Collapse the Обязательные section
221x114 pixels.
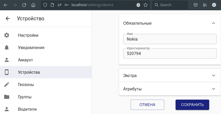coord(213,23)
